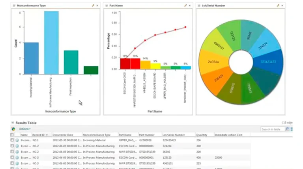Click the last red point on Pareto line
Screen dimensions: 303x169
185,27
